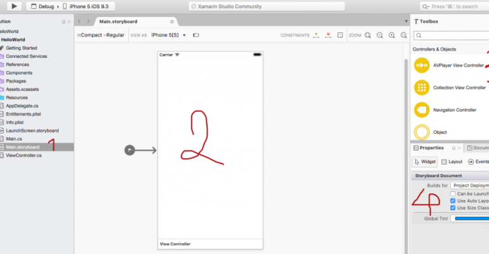Open the View As iPhone 5[S] dropdown

point(169,35)
